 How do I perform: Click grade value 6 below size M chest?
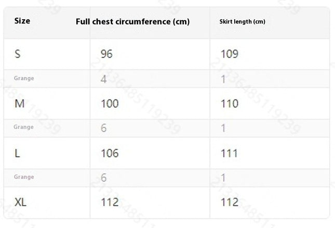pyautogui.click(x=104, y=128)
